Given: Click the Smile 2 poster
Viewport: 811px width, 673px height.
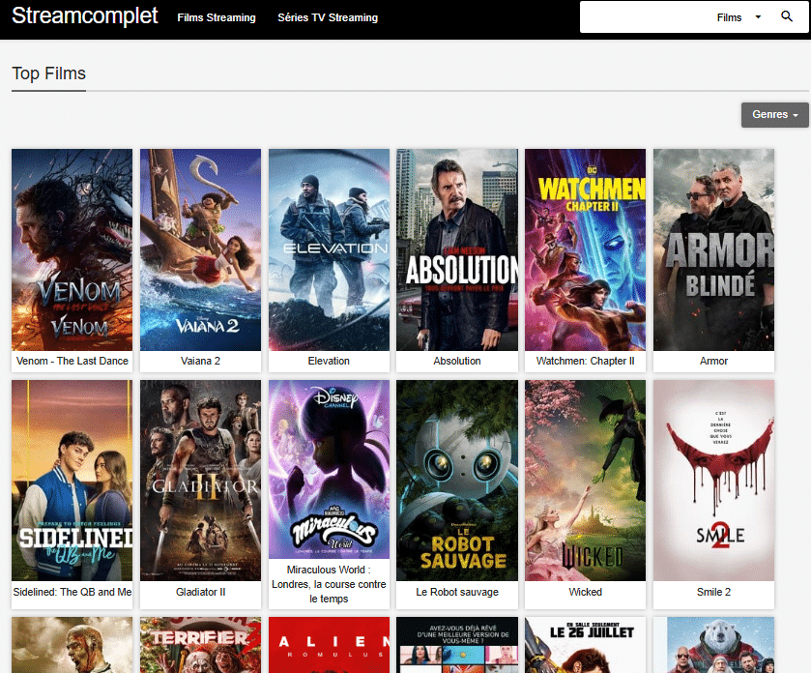Looking at the screenshot, I should tap(713, 481).
